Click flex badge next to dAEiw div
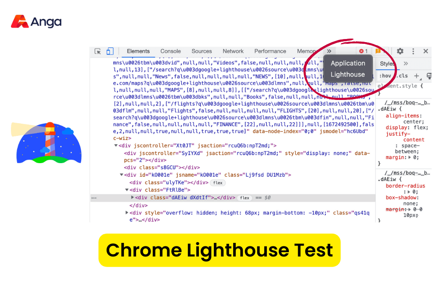This screenshot has height=285, width=439. pos(245,198)
